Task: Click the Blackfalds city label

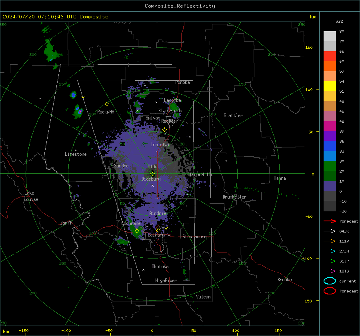Action: click(x=170, y=111)
